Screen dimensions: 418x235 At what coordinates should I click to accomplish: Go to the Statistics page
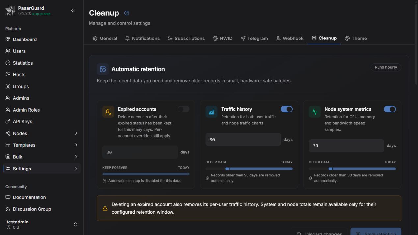click(x=41, y=63)
